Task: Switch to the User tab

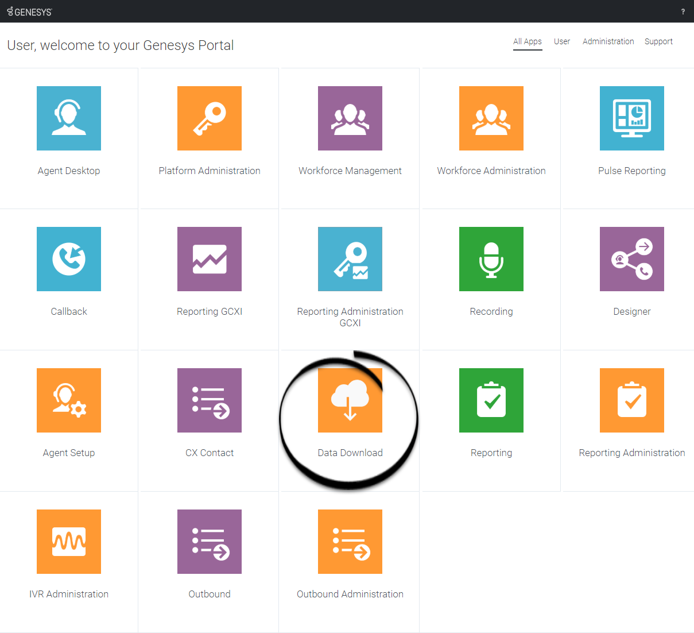Action: (x=562, y=41)
